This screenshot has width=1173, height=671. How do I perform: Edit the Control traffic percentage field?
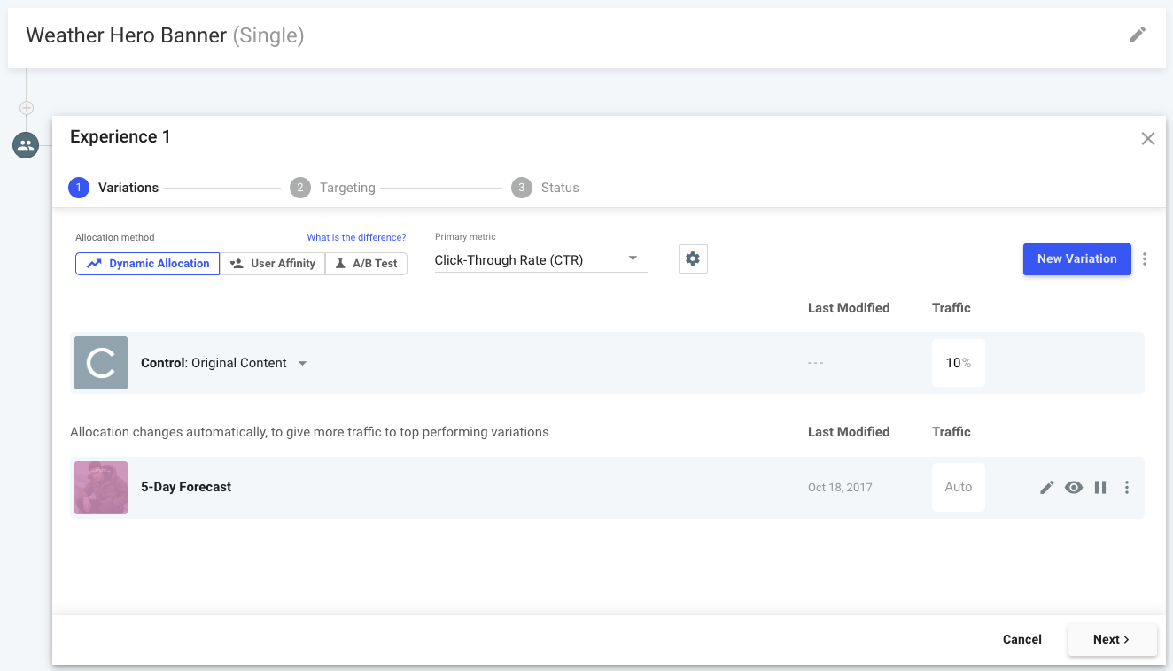pyautogui.click(x=959, y=363)
